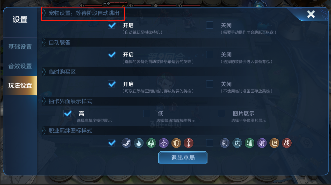331x185 pixels.
Task: Click the tank shield class icon
Action: [176, 143]
